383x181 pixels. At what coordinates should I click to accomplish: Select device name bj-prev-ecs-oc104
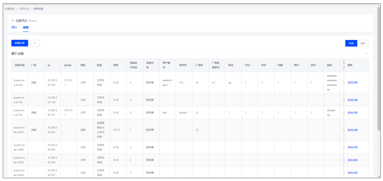point(19,82)
